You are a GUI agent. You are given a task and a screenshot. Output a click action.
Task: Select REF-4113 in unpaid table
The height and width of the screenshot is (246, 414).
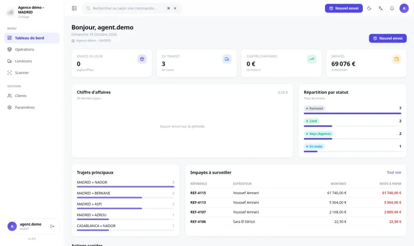click(198, 202)
